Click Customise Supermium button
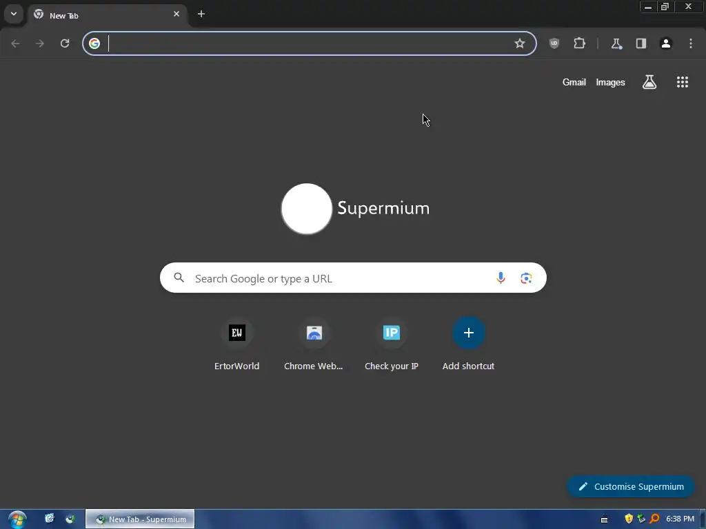This screenshot has width=706, height=529. point(631,487)
